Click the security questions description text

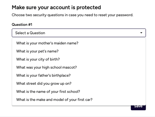(73, 15)
